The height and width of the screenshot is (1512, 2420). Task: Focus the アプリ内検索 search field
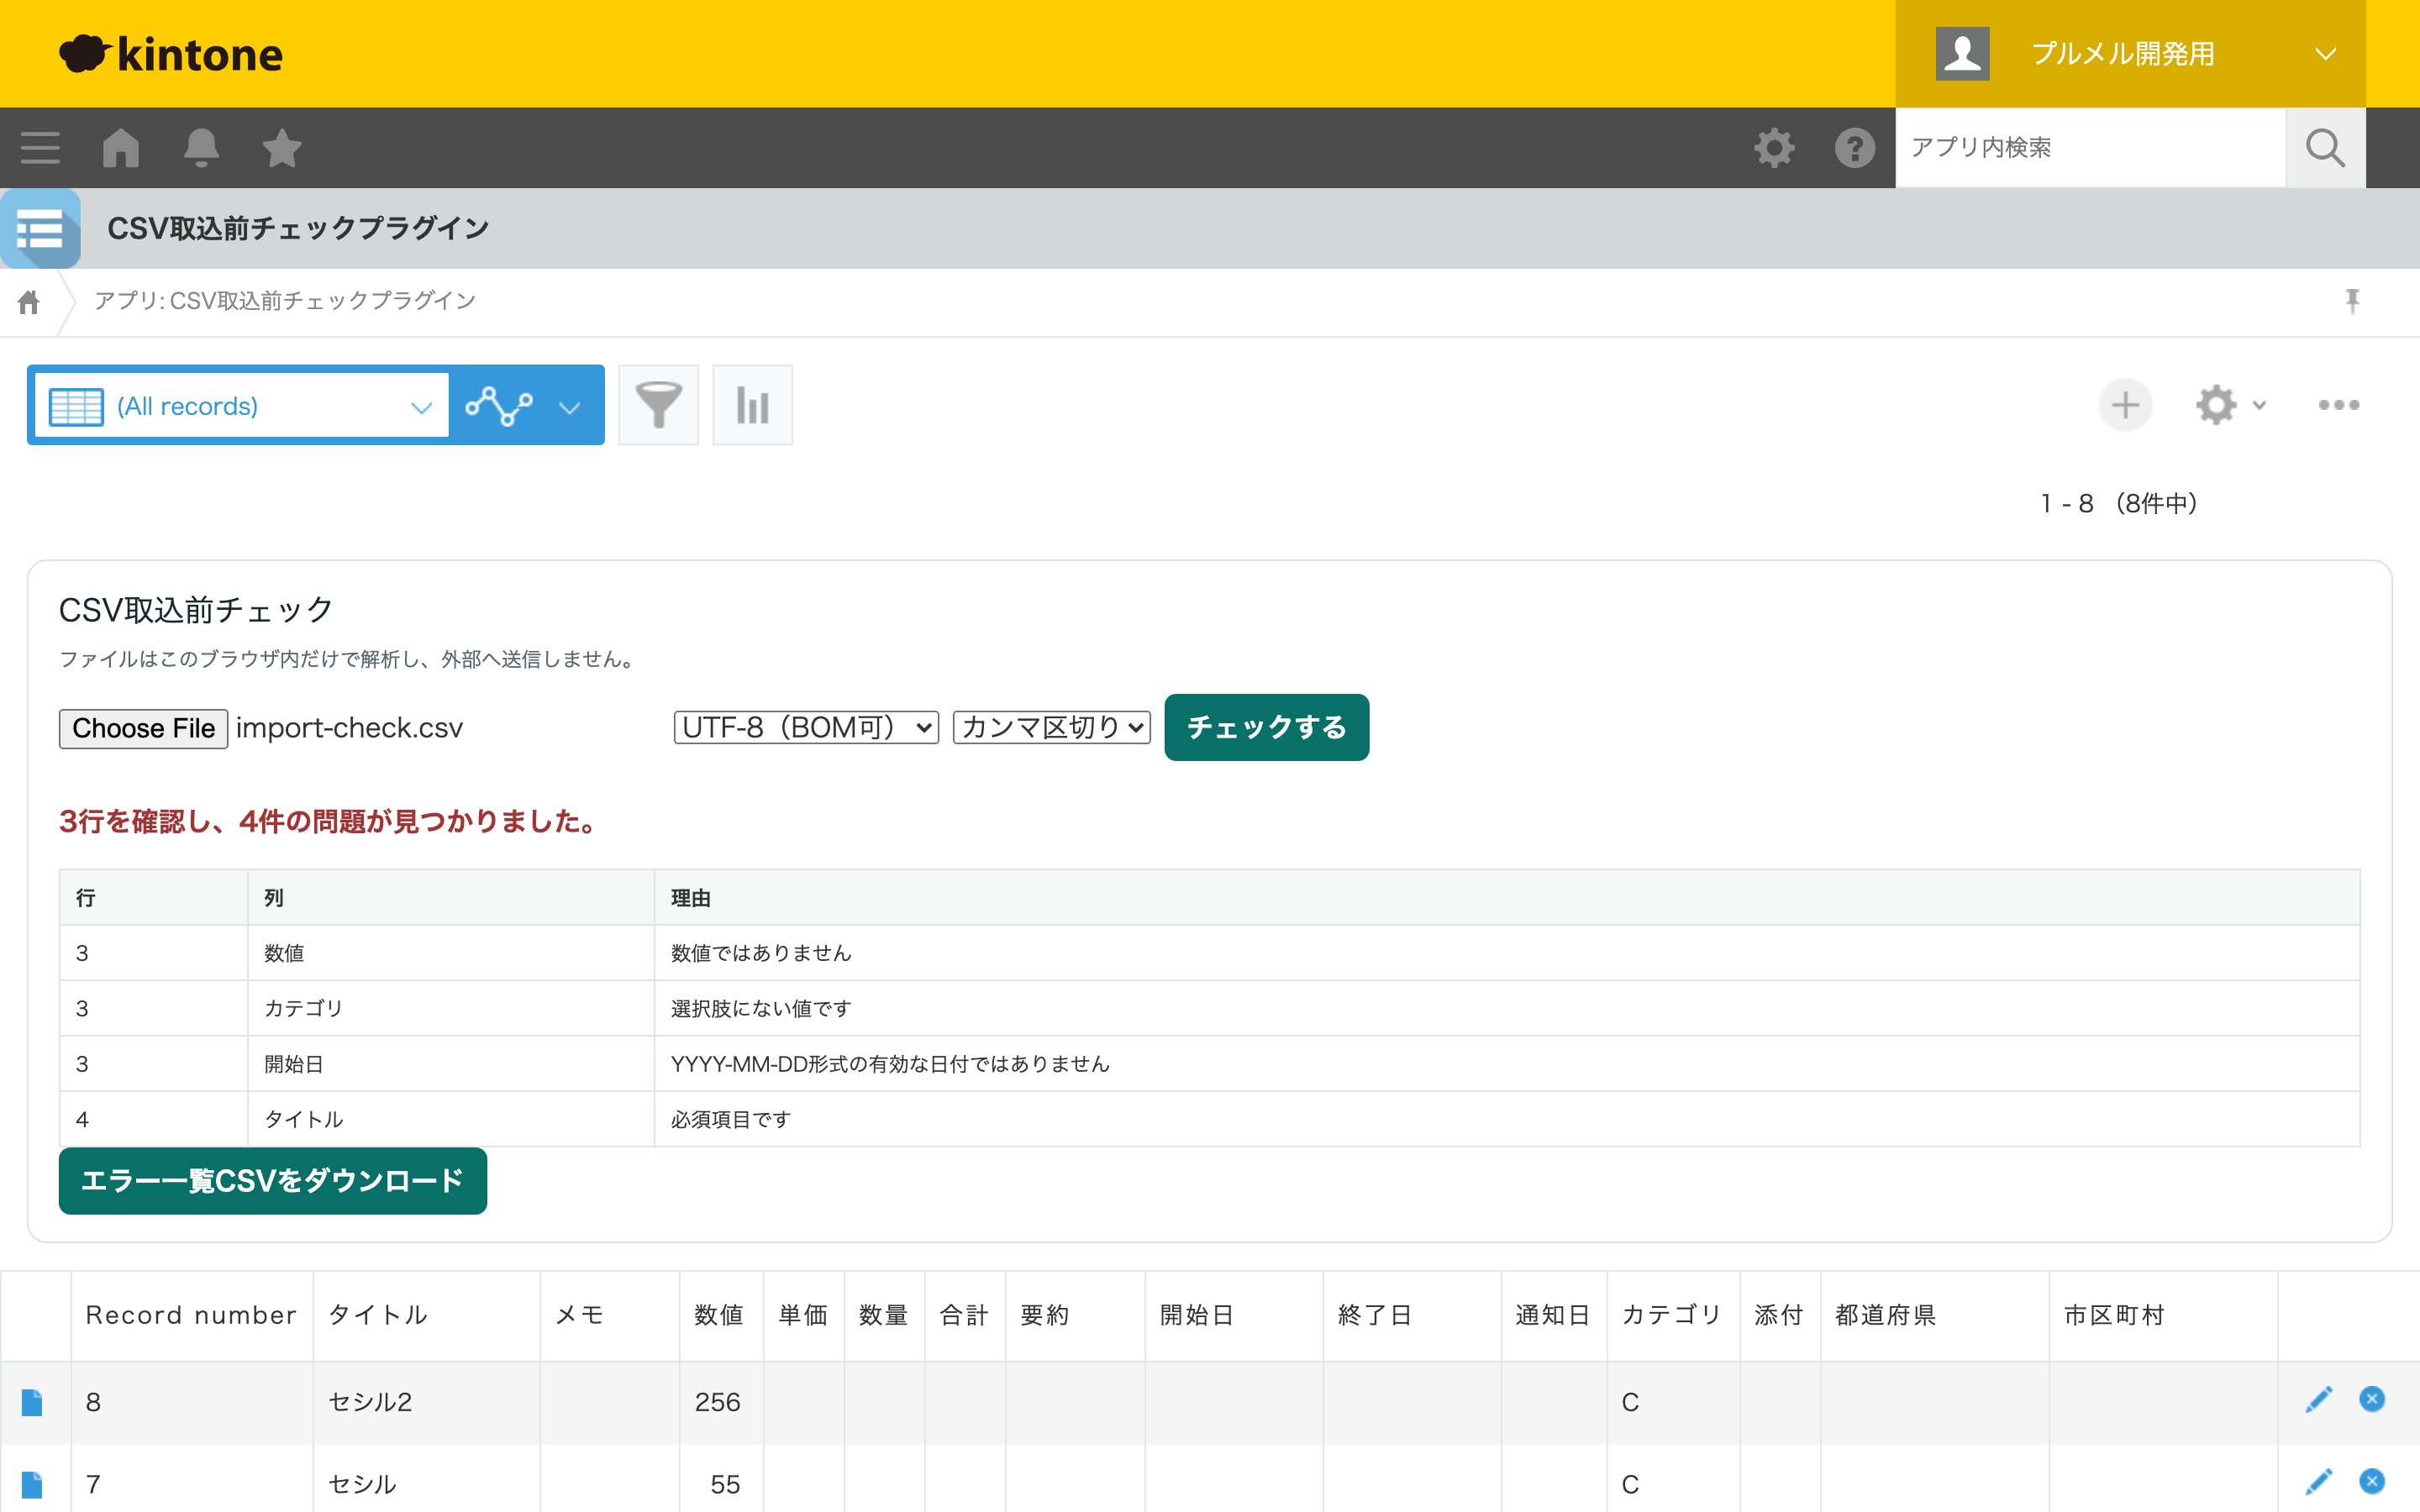(x=2090, y=148)
